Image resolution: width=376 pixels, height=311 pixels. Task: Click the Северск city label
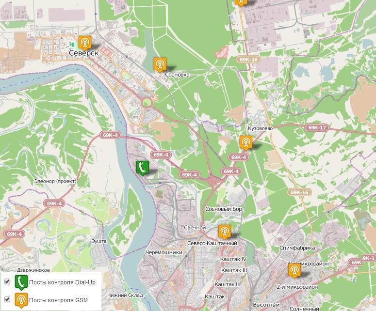(84, 53)
